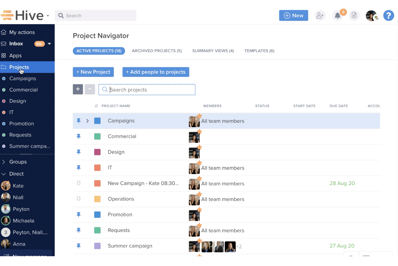Click the Design magenta color swatch
The height and width of the screenshot is (266, 398).
tap(97, 152)
